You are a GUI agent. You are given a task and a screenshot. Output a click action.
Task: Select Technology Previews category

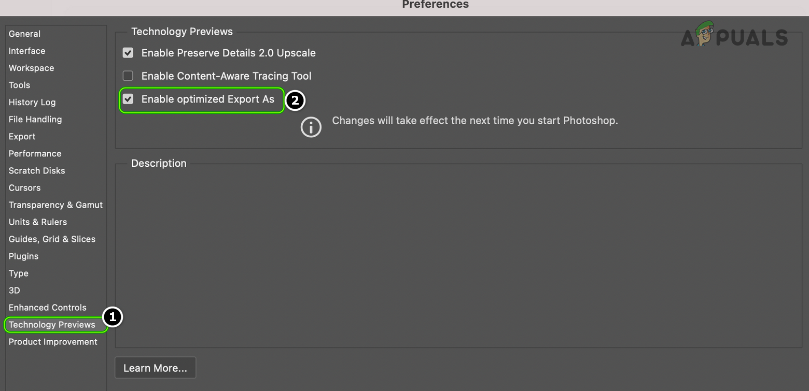pyautogui.click(x=52, y=325)
